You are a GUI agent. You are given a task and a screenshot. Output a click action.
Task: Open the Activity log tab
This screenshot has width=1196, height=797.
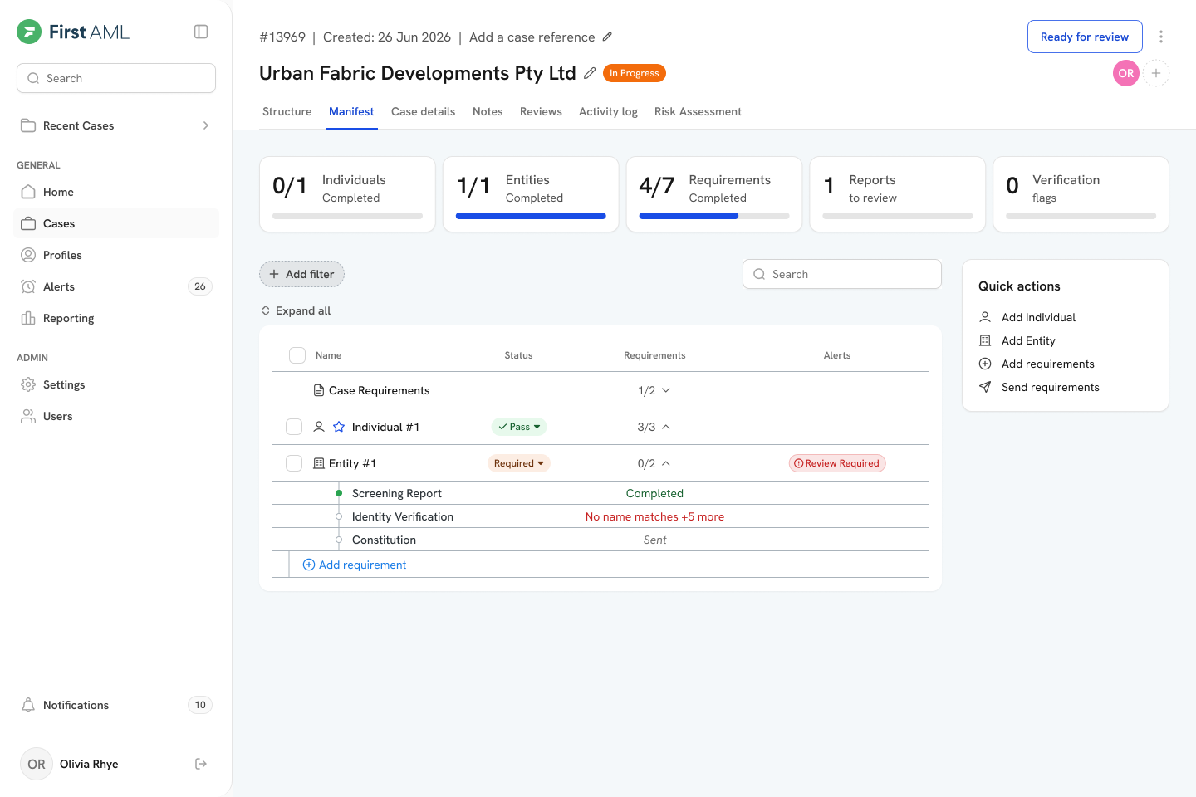click(608, 111)
